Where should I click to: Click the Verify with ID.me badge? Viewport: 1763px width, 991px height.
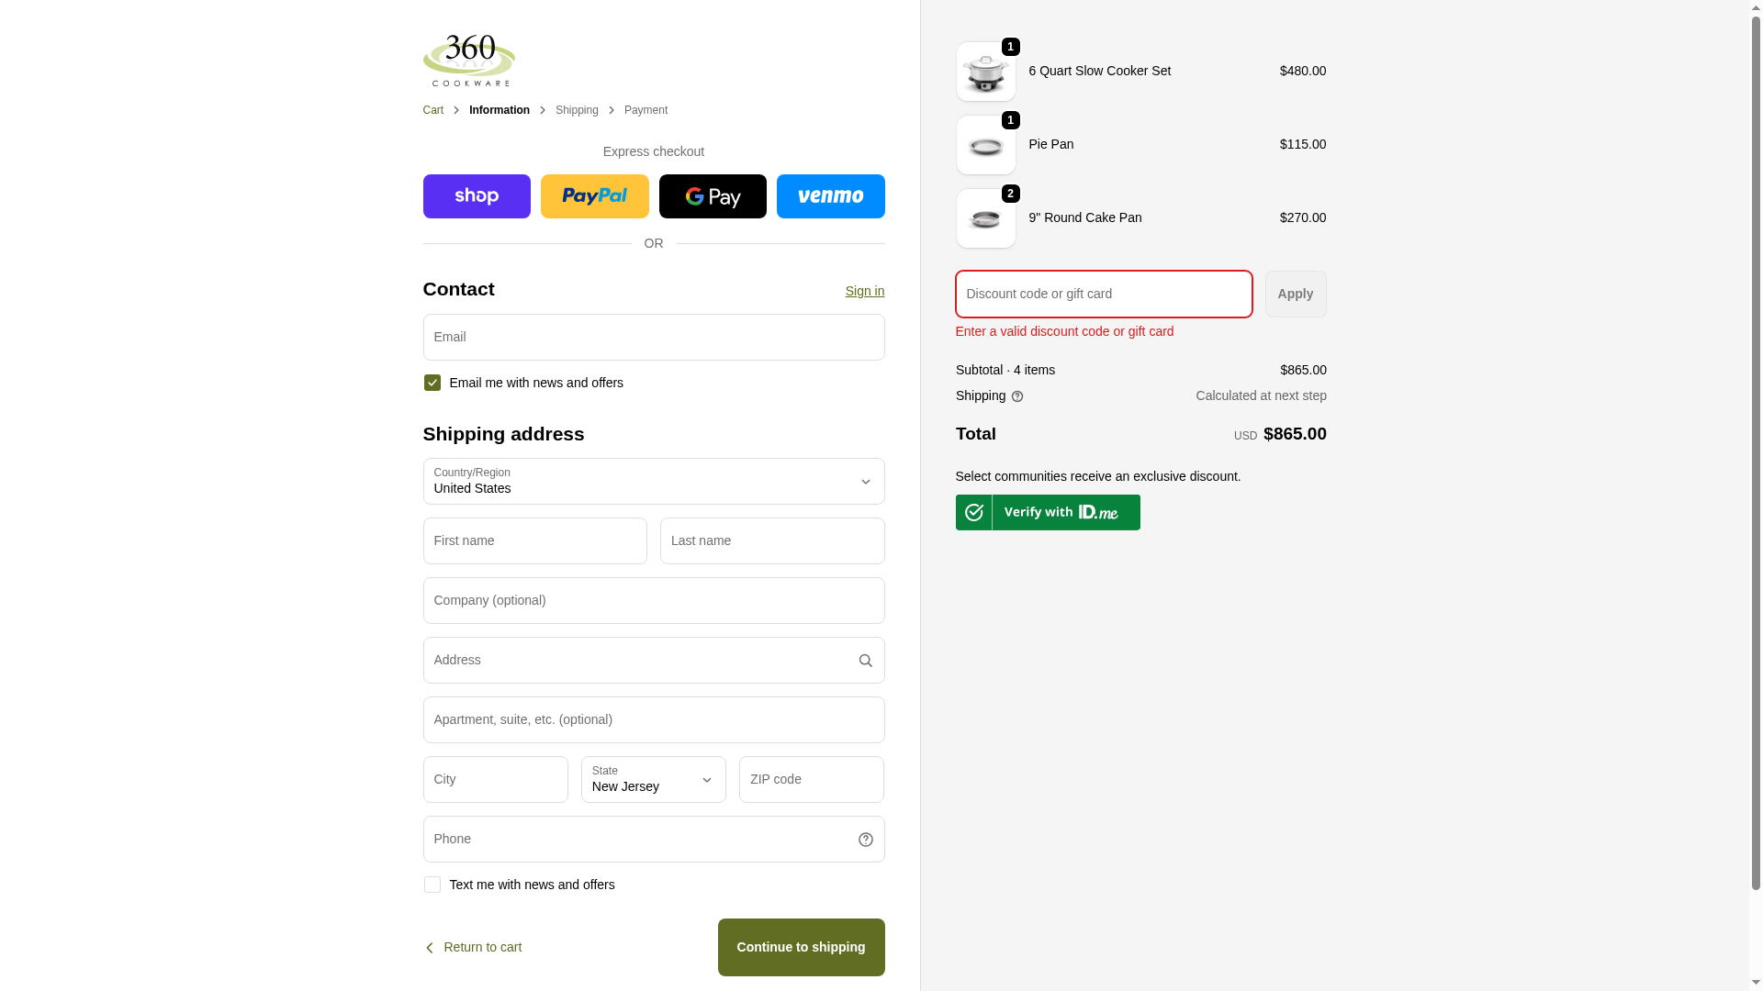1048,512
